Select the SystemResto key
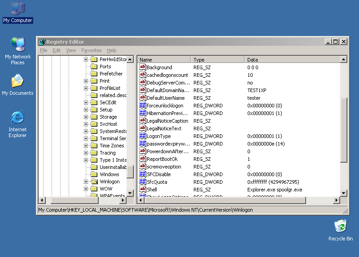Viewport: 359px width, 257px height. click(x=113, y=131)
